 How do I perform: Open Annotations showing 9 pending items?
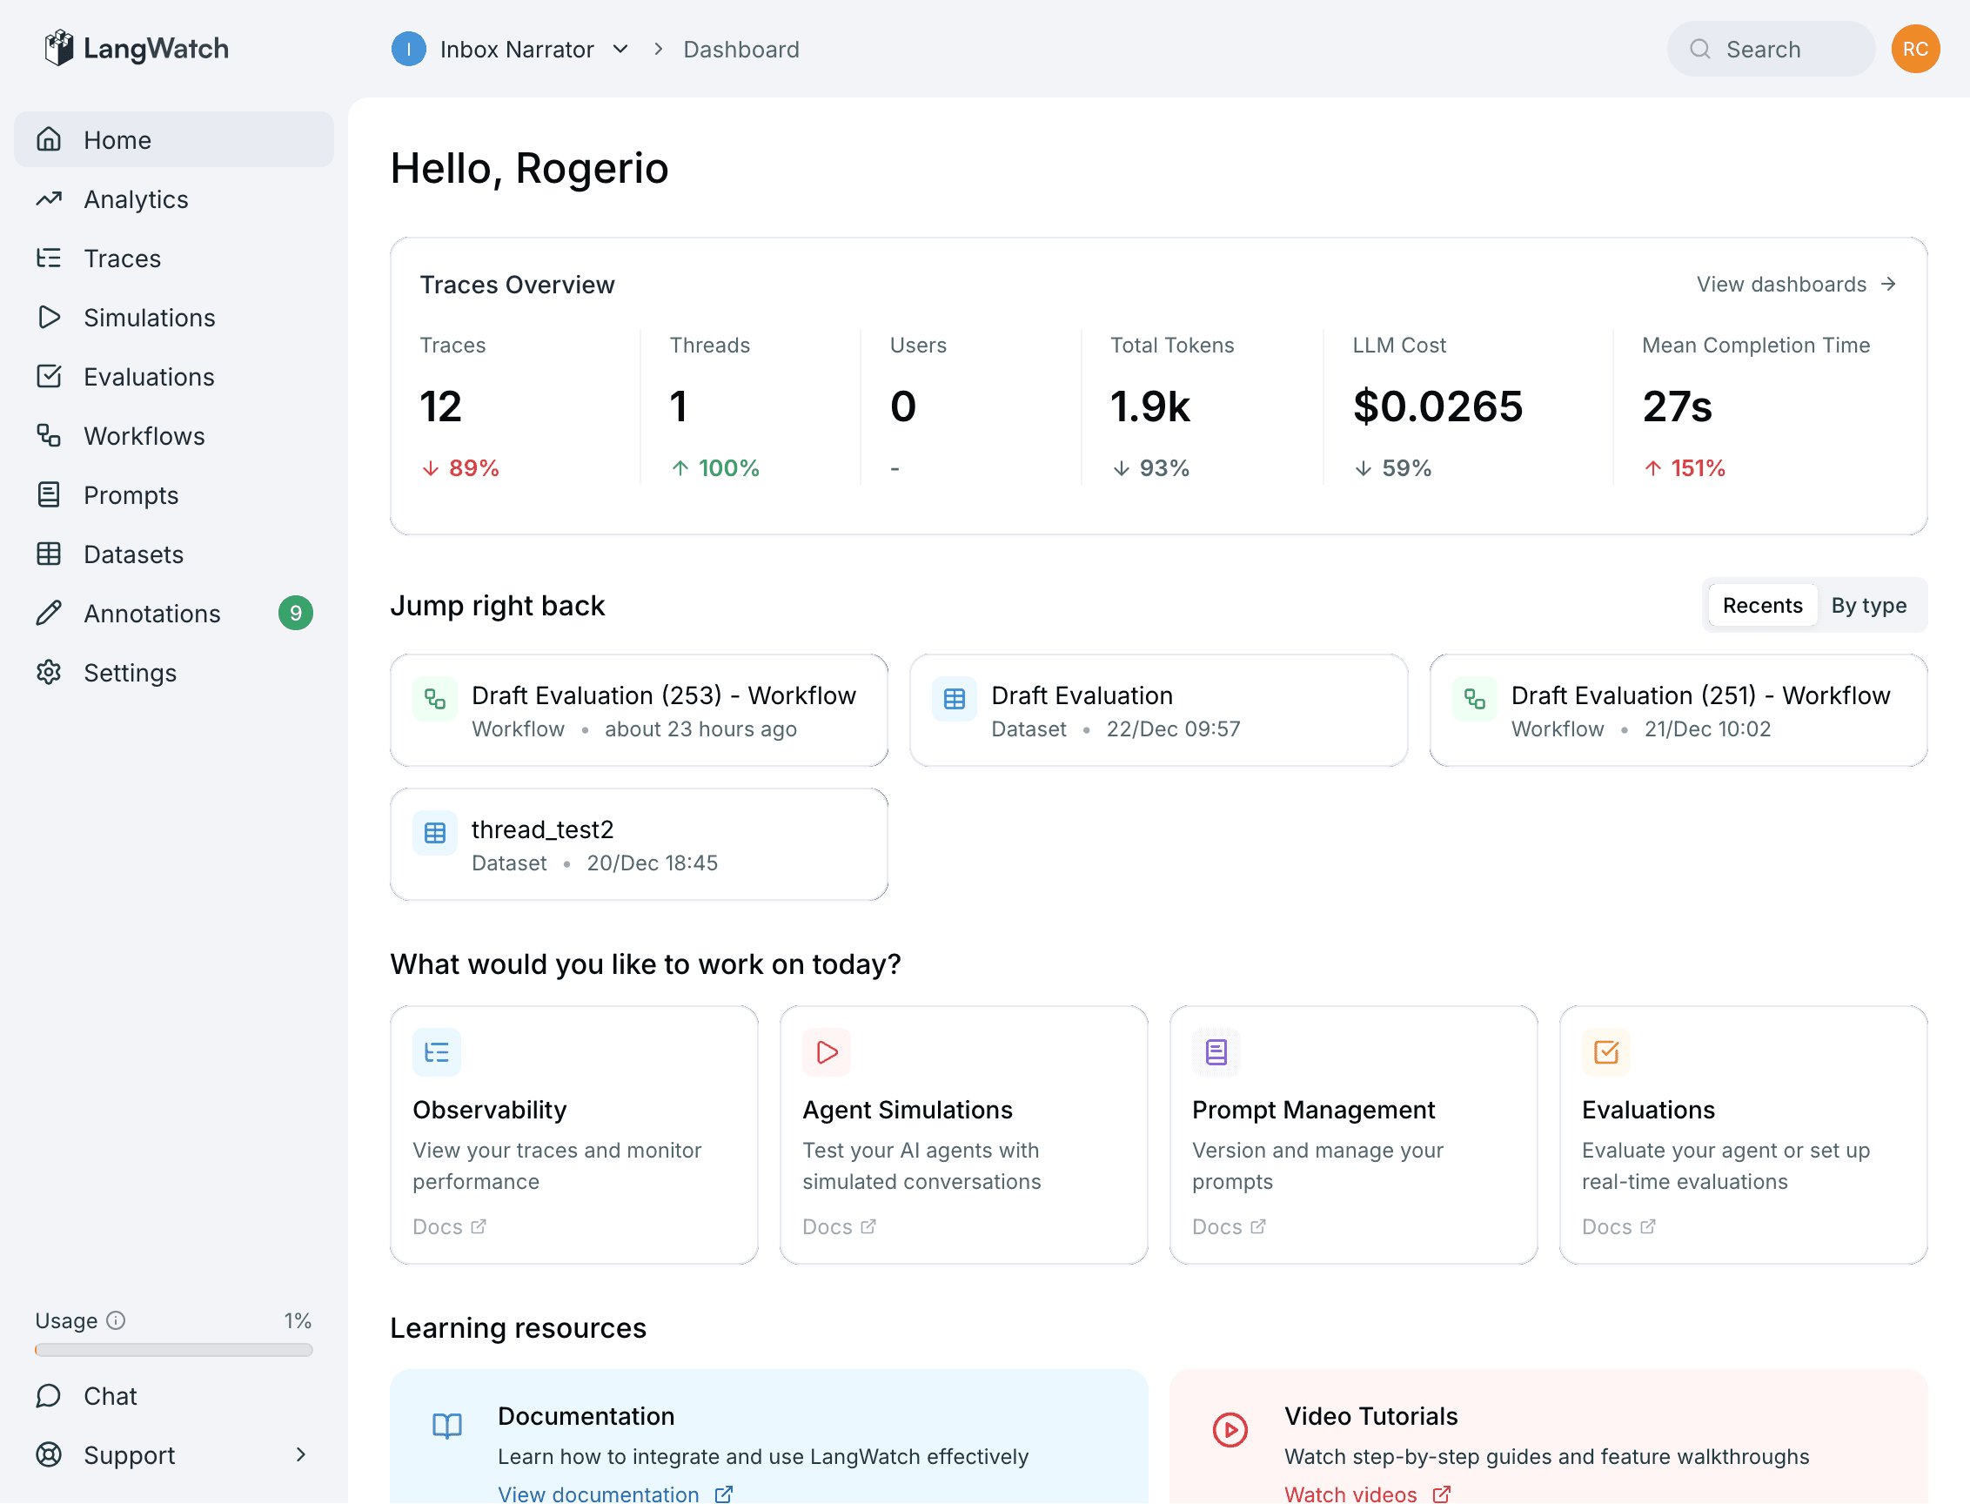click(151, 614)
